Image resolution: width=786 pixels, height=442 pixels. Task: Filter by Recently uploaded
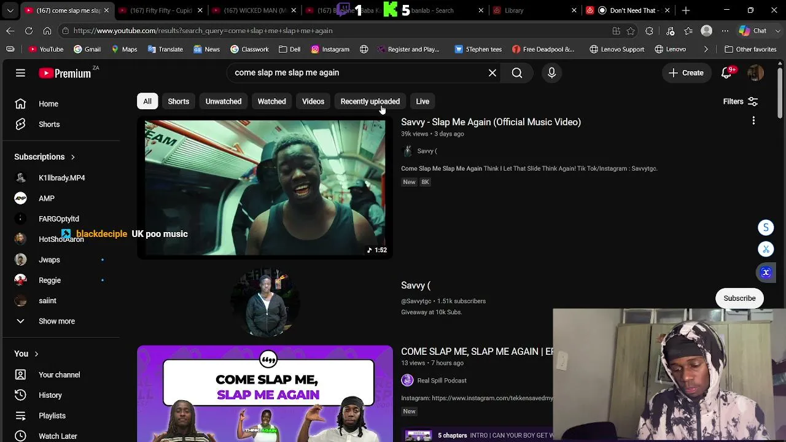click(x=370, y=101)
